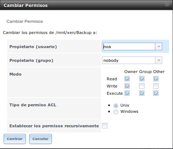173x149 pixels.
Task: Click the Tipo de permiso ACL label
Action: click(x=33, y=105)
